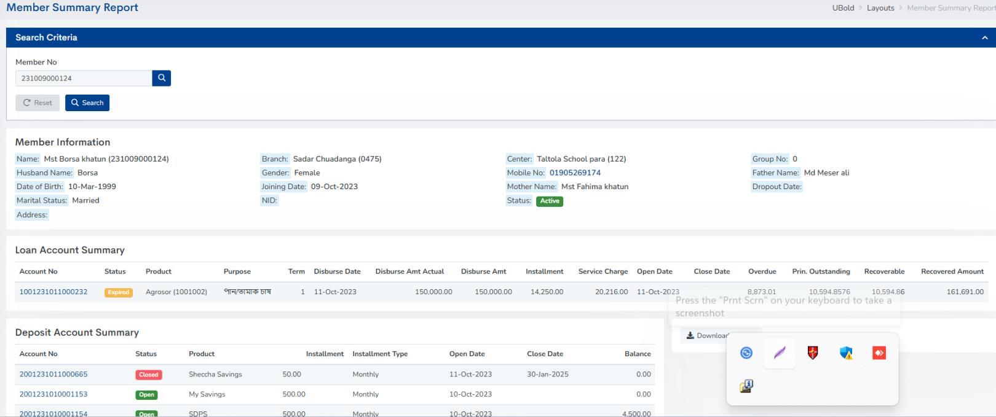Screen dimensions: 996x417
Task: Open deposit account 2001231010001153
Action: coord(53,394)
